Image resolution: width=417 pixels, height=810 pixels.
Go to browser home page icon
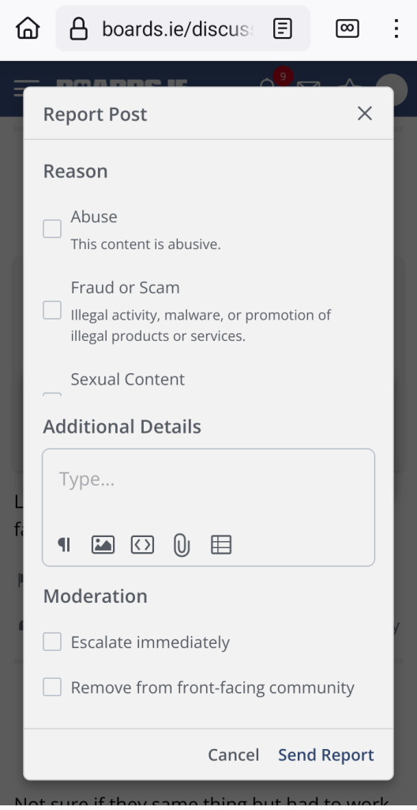click(28, 28)
